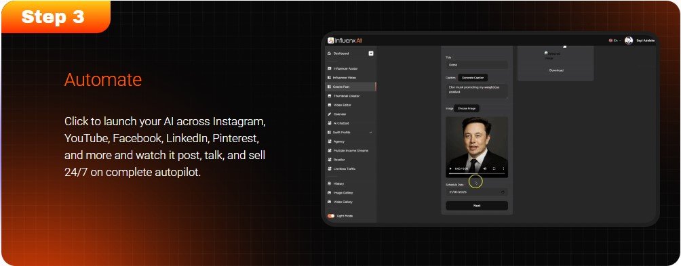This screenshot has width=681, height=266.
Task: Click the caption text area
Action: 476,91
